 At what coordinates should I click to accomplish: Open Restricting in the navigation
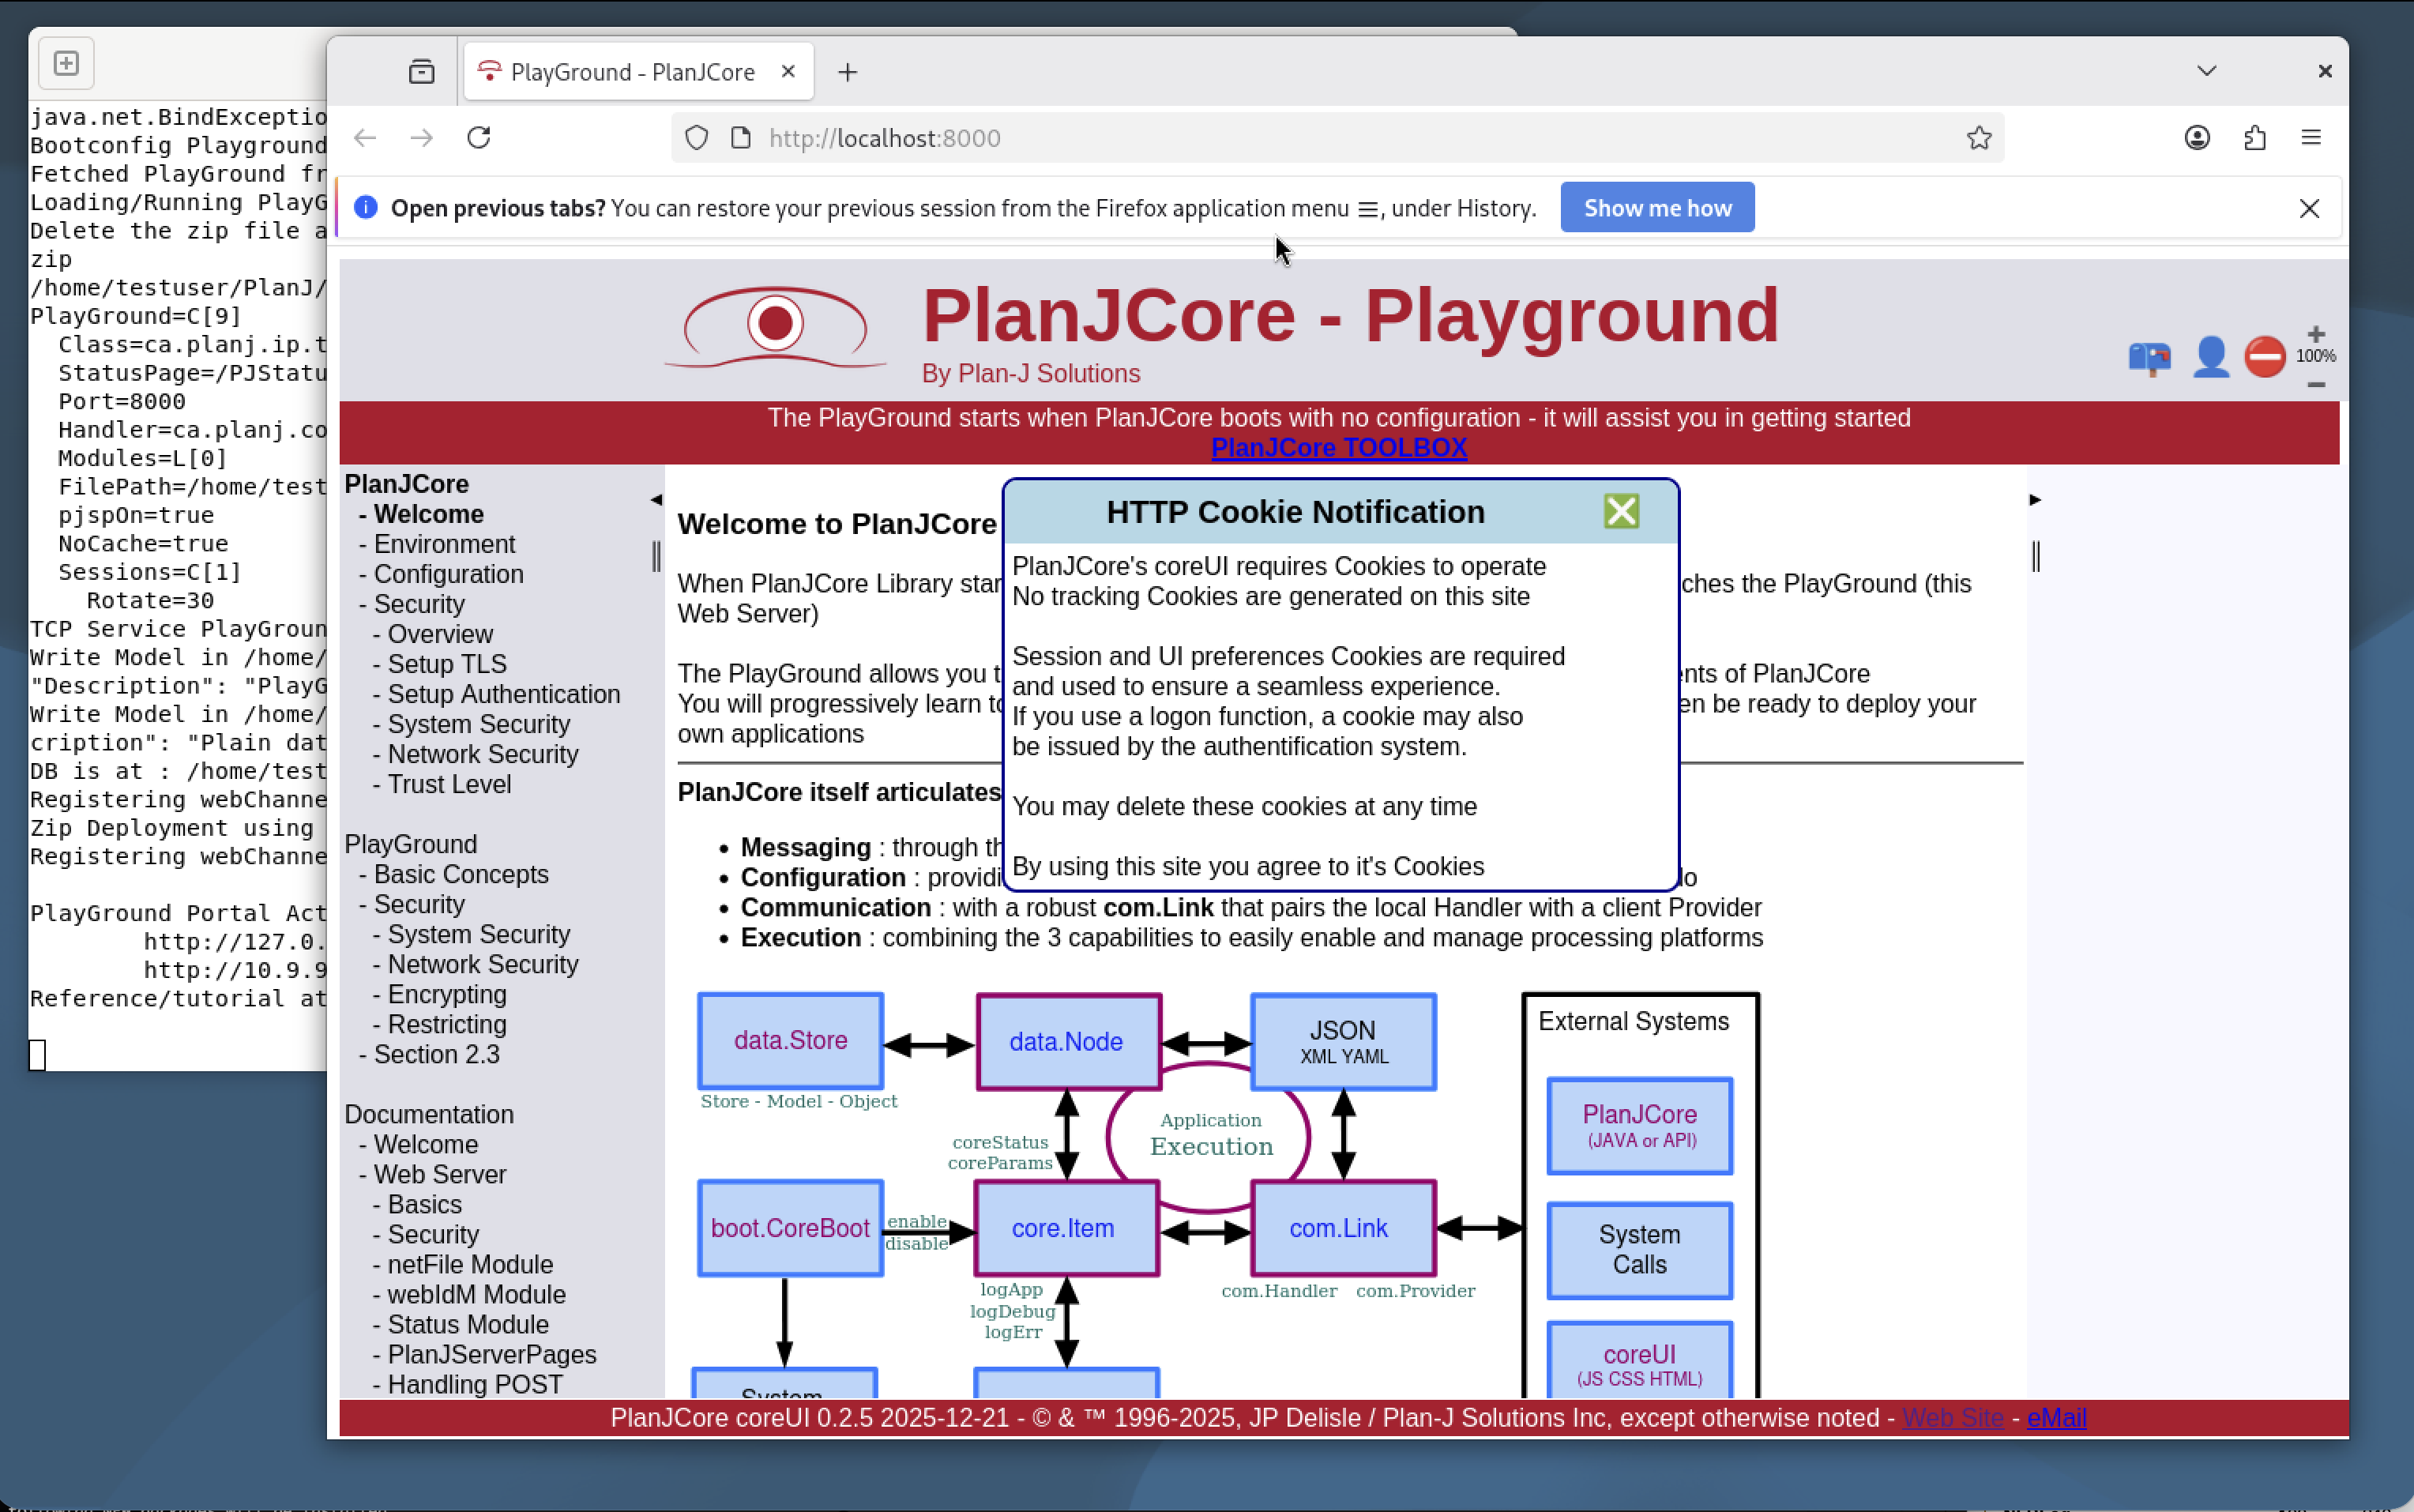click(447, 1024)
